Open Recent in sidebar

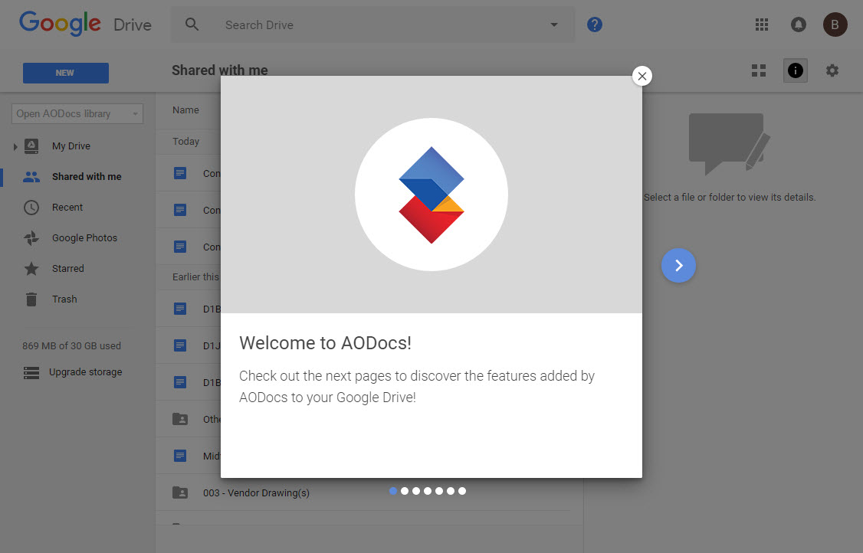(x=67, y=208)
